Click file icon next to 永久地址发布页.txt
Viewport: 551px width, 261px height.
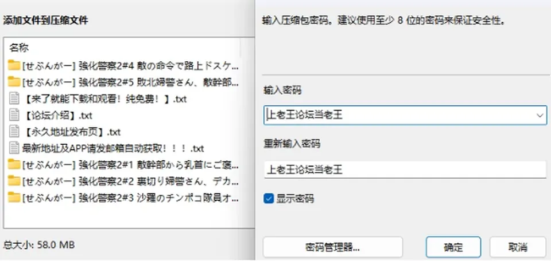pos(14,132)
